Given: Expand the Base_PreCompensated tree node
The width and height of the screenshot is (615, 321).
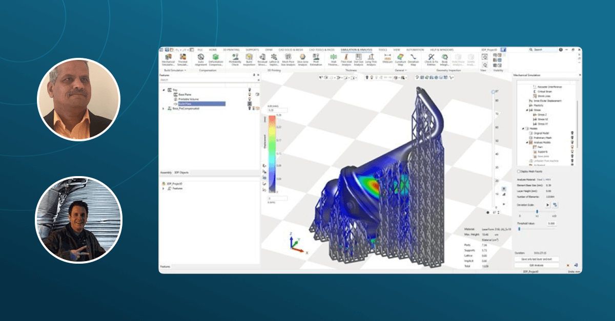Looking at the screenshot, I should click(x=163, y=109).
